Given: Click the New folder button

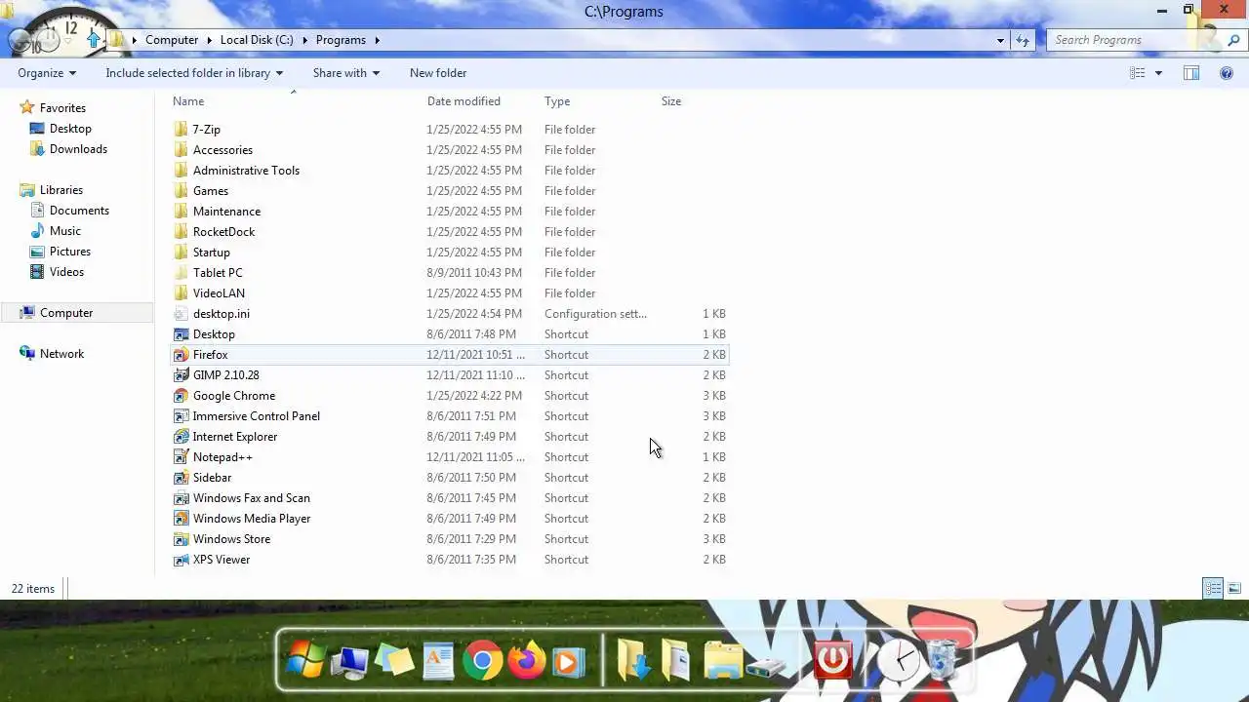Looking at the screenshot, I should point(438,73).
